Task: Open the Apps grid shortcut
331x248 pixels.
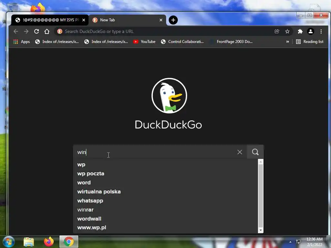Action: (22, 42)
